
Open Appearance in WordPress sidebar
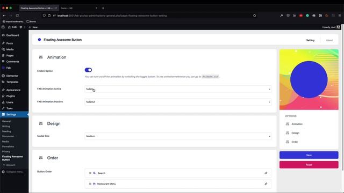(13, 90)
